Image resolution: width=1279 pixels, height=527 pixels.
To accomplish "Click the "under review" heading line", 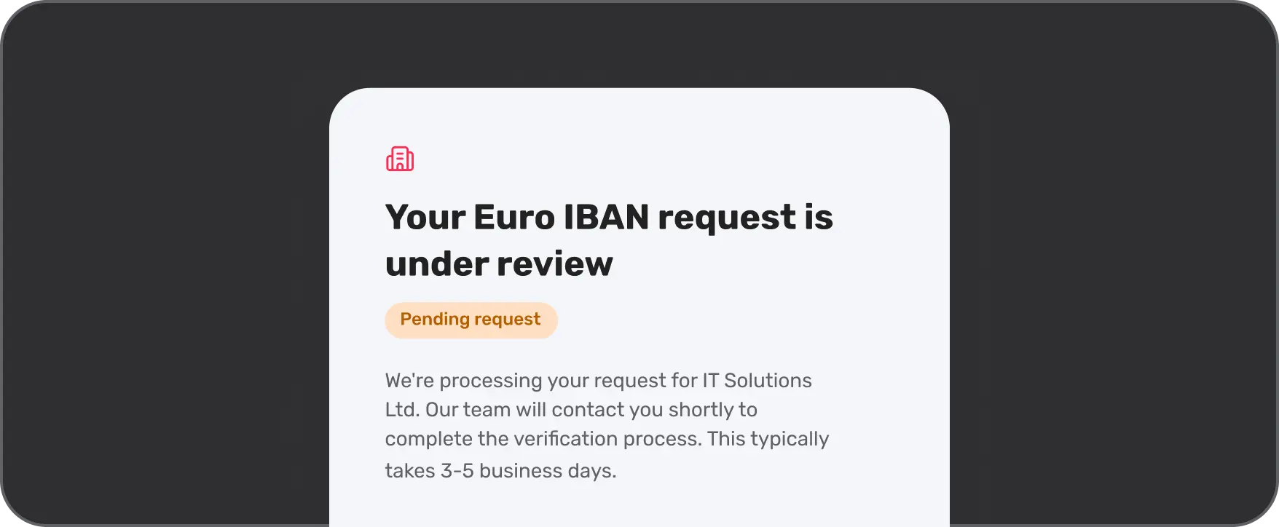I will pos(499,263).
